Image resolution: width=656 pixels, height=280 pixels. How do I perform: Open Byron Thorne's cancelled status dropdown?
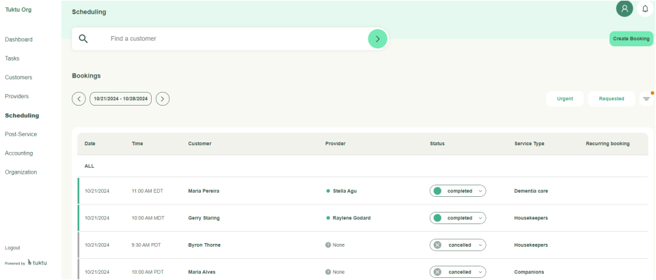458,245
